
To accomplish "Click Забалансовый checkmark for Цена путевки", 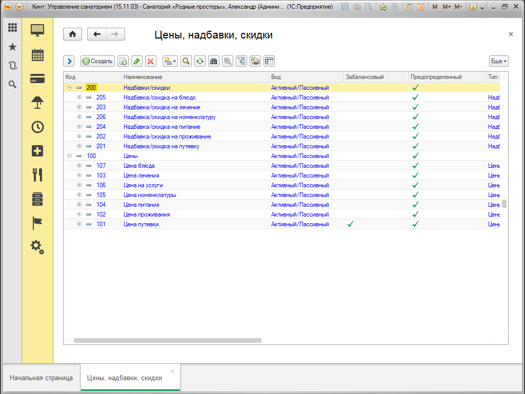I will click(350, 224).
